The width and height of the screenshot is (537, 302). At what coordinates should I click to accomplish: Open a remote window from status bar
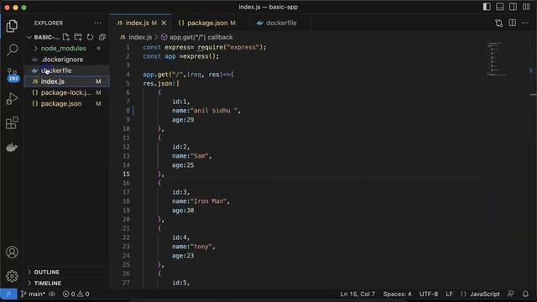point(8,294)
